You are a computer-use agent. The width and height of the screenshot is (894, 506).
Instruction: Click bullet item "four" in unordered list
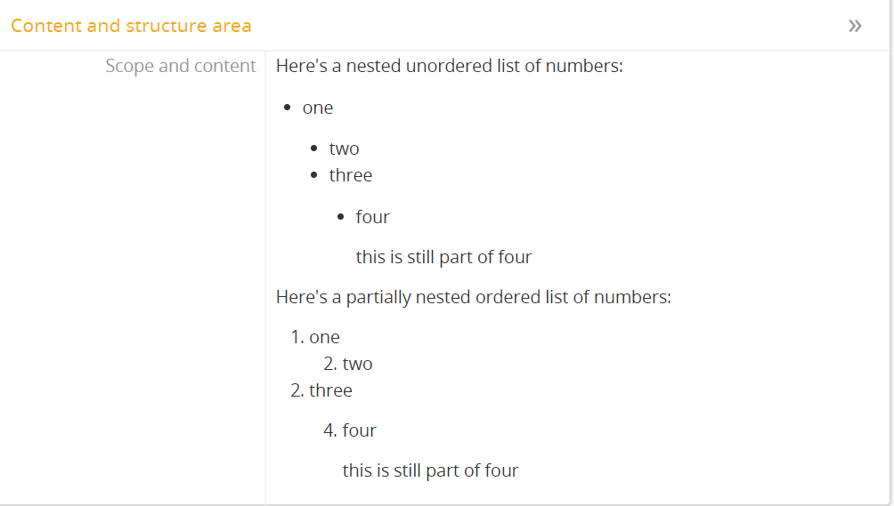pyautogui.click(x=372, y=217)
